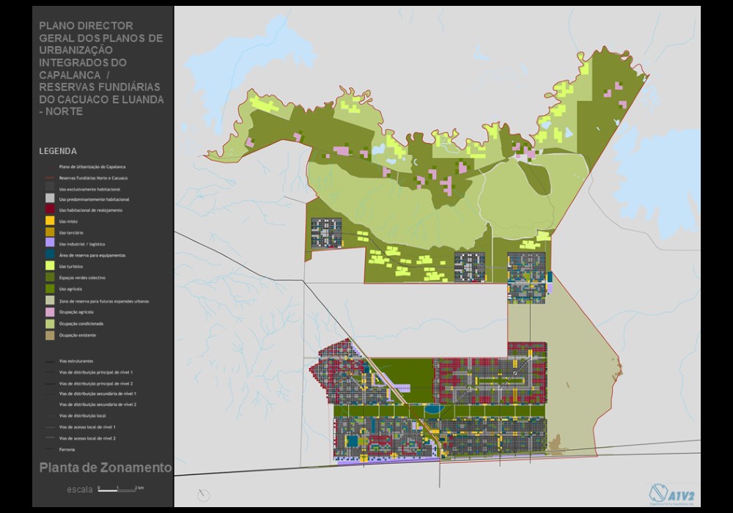Click the Plano Director Geral main title
This screenshot has height=513, width=733.
(x=101, y=69)
